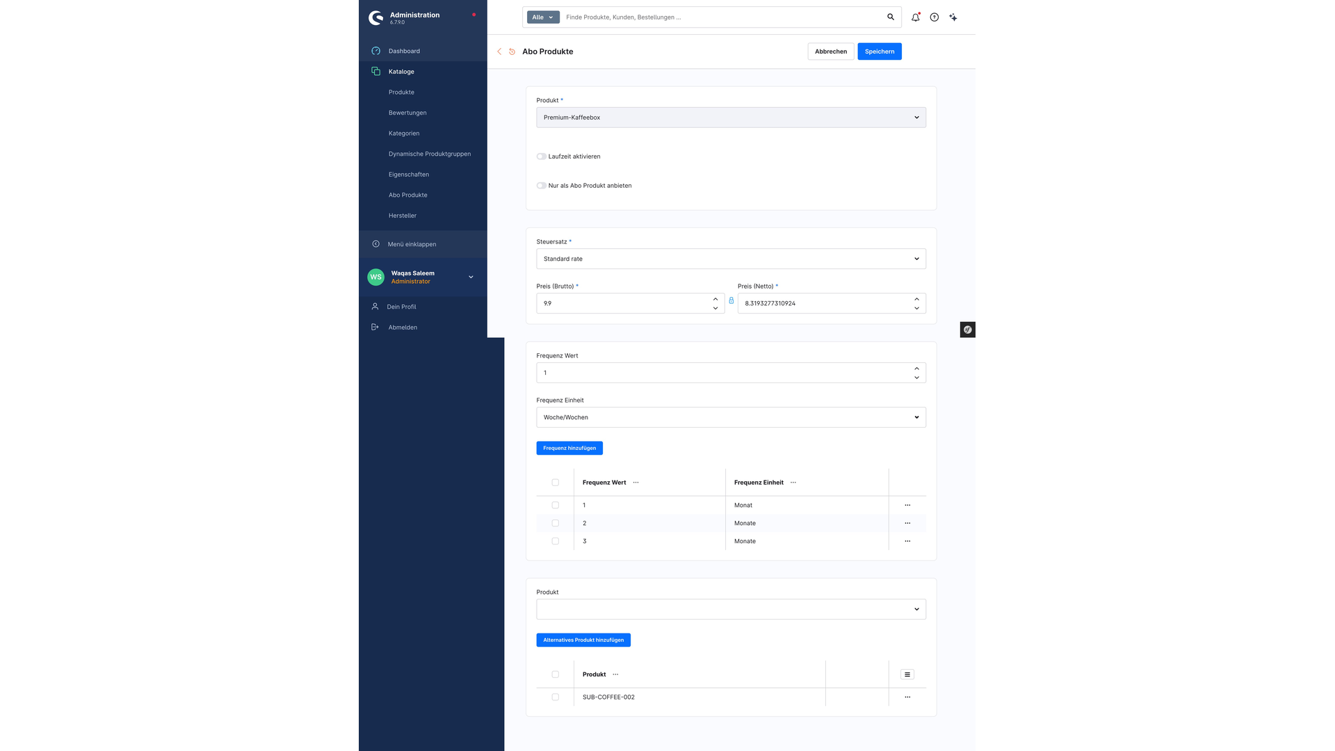Click the Preis (Netto) value field
This screenshot has height=751, width=1335.
point(825,303)
